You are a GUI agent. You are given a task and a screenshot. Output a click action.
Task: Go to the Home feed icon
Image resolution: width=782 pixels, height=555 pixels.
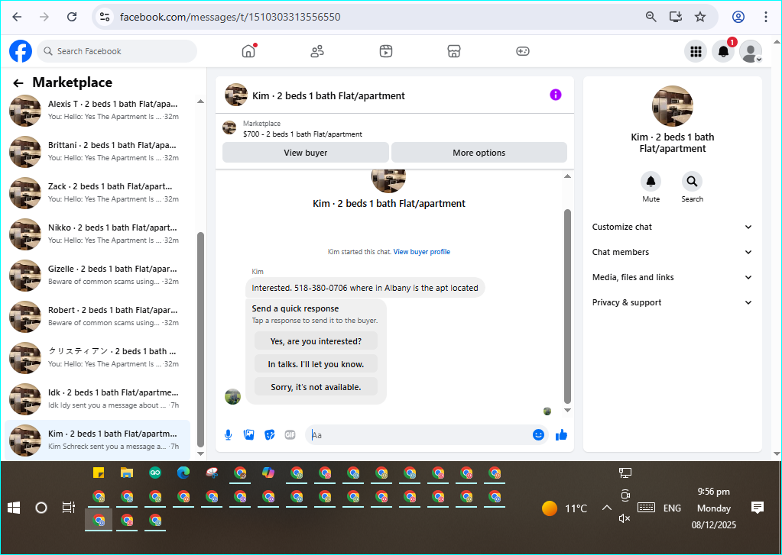[248, 51]
